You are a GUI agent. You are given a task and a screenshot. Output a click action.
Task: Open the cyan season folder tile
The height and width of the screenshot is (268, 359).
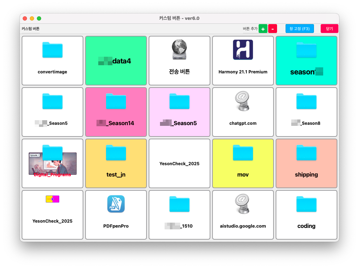tap(306, 61)
